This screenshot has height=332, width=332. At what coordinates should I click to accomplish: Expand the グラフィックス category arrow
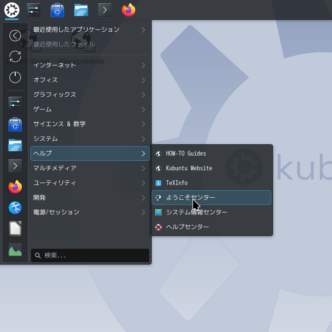click(143, 95)
